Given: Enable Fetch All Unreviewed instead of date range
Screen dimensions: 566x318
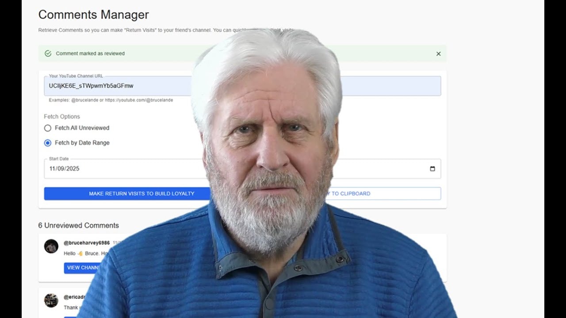Looking at the screenshot, I should pyautogui.click(x=47, y=128).
